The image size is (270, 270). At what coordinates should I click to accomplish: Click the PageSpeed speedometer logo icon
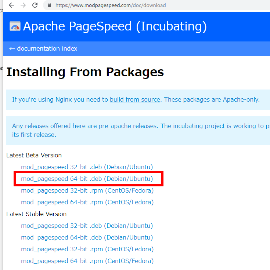pyautogui.click(x=15, y=26)
